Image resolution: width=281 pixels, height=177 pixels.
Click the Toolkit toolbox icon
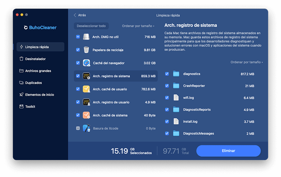(x=21, y=107)
